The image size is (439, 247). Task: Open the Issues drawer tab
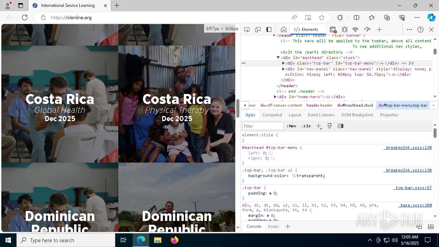coord(273,226)
